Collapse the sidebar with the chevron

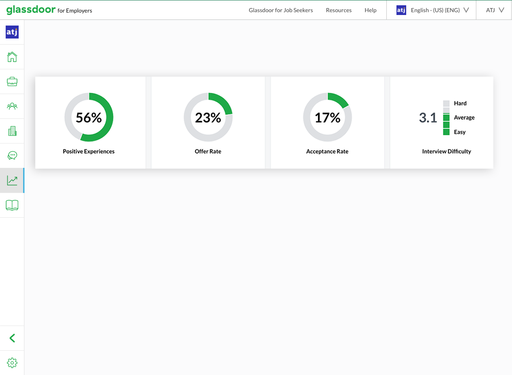coord(12,338)
